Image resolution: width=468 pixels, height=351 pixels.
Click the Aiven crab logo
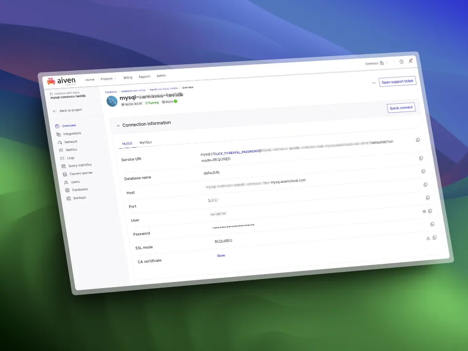click(51, 81)
